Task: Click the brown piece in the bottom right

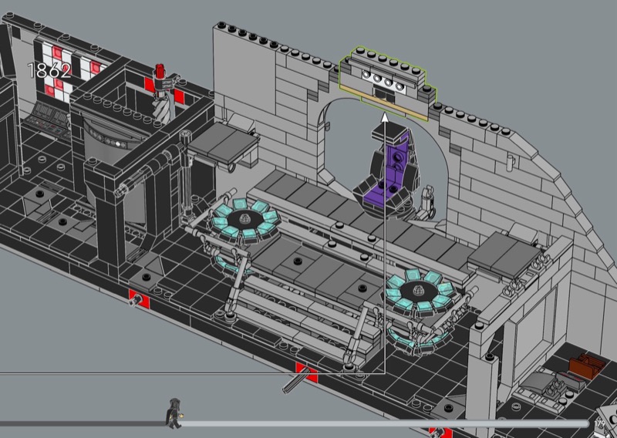Action: tap(584, 365)
